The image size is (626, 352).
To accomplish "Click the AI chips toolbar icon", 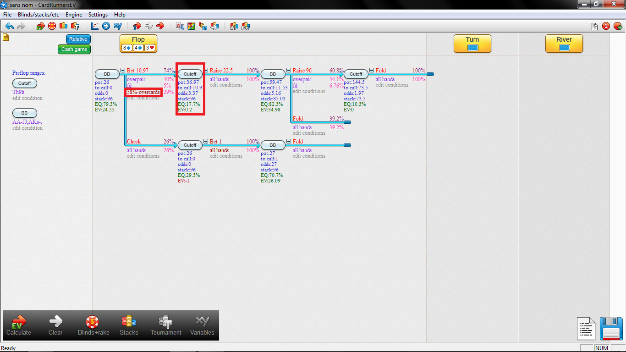I will coord(234,26).
